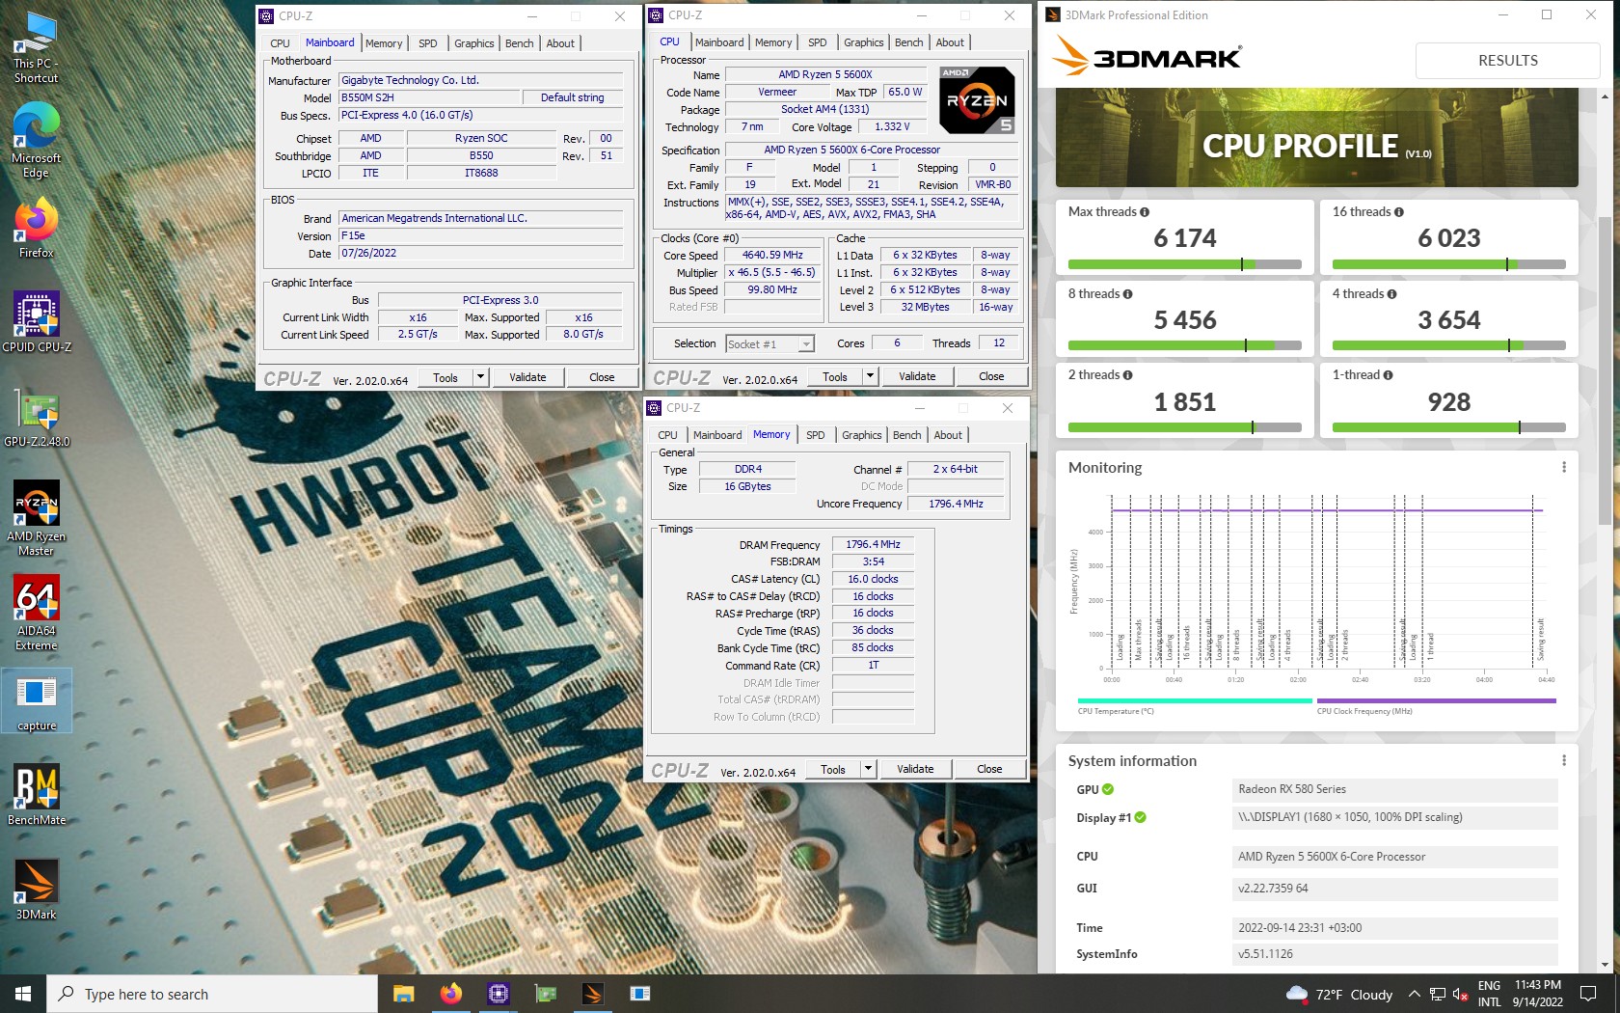Show info for 1-thread score
This screenshot has width=1620, height=1013.
click(x=1388, y=375)
